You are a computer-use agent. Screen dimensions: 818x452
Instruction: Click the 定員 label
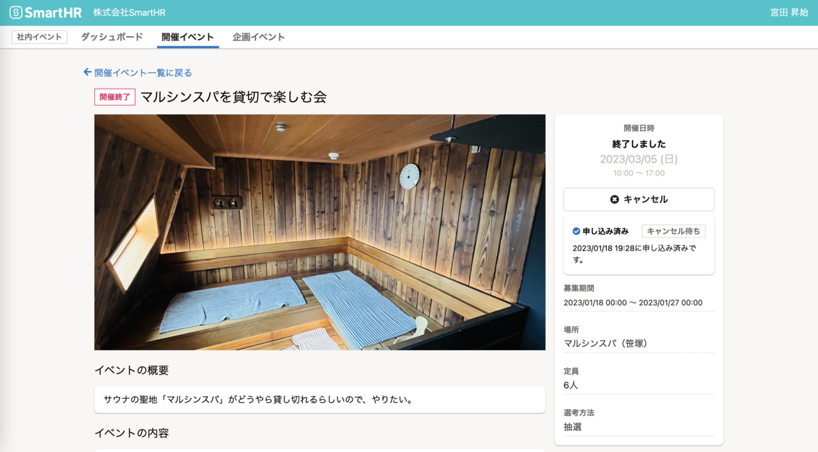point(571,371)
